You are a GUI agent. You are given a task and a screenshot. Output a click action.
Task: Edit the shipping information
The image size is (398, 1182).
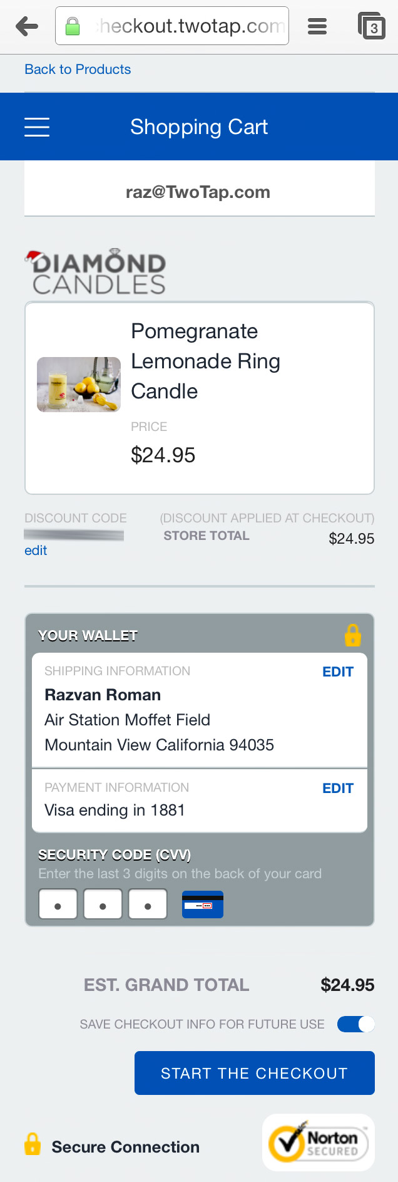click(x=338, y=672)
